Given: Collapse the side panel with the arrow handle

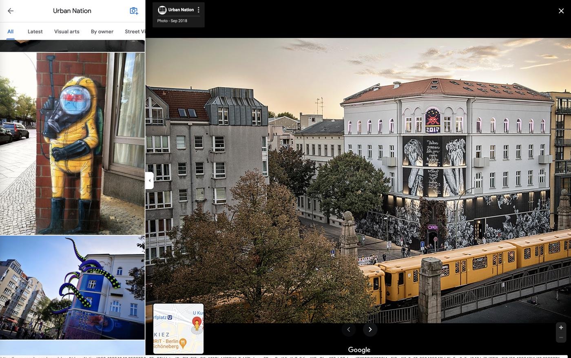Looking at the screenshot, I should click(150, 181).
